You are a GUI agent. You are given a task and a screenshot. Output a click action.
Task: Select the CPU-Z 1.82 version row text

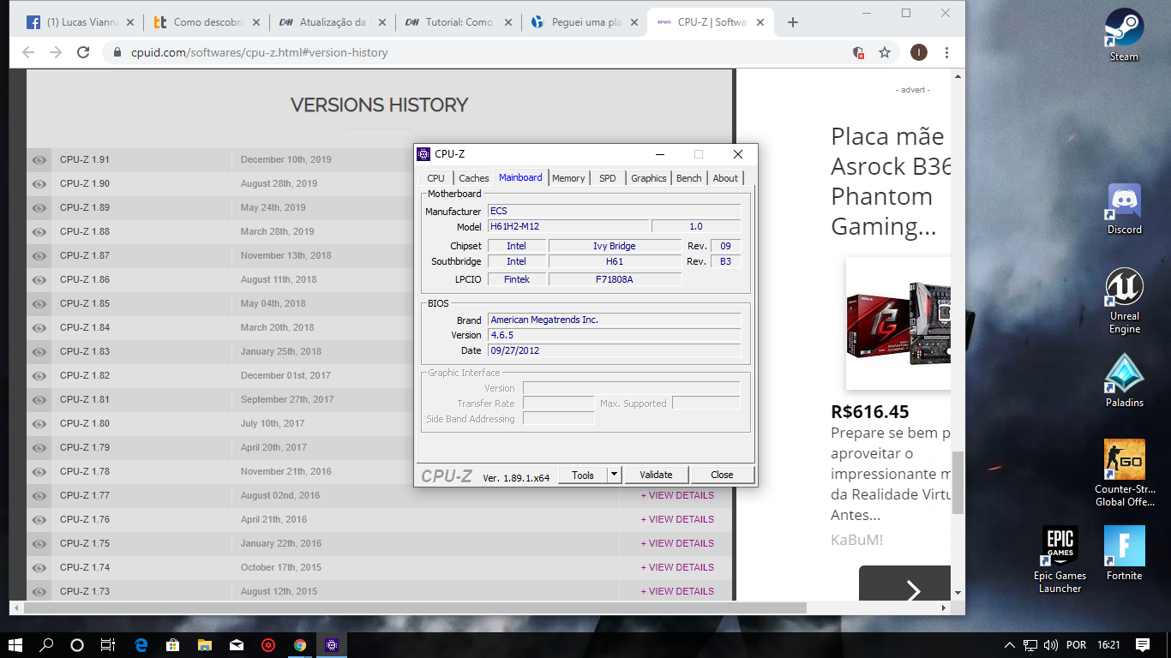pyautogui.click(x=85, y=376)
